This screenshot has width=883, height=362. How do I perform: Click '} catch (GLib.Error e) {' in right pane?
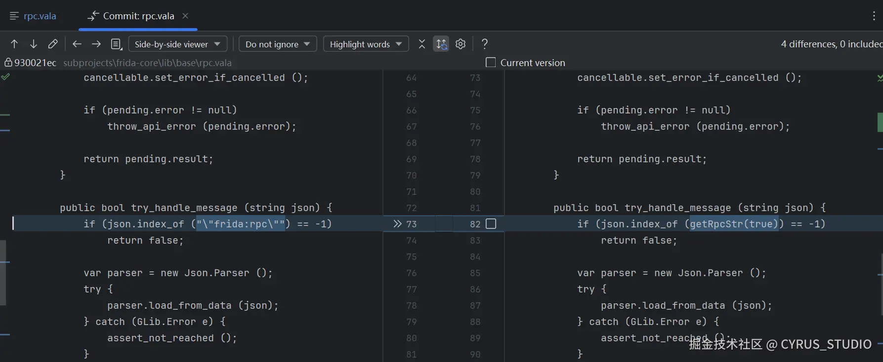[648, 322]
